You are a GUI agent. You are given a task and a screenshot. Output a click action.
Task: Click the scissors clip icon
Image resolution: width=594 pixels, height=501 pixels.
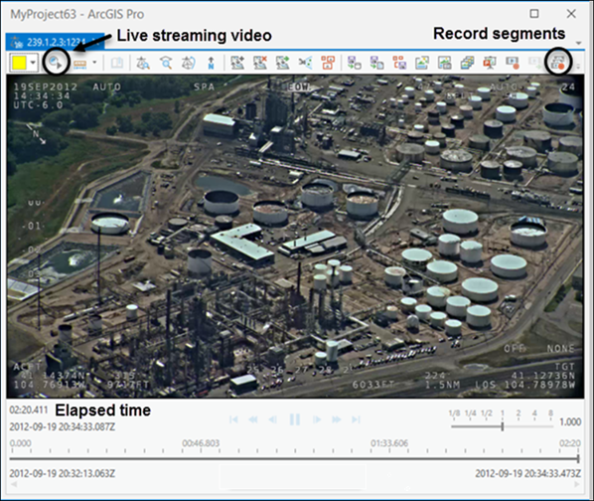[x=305, y=63]
